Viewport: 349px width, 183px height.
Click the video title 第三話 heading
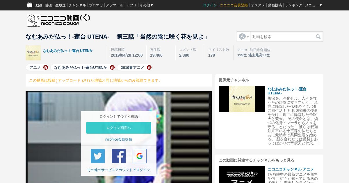(x=117, y=37)
